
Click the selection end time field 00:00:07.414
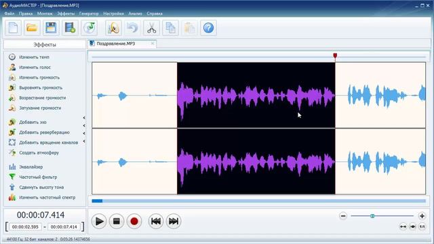64,227
